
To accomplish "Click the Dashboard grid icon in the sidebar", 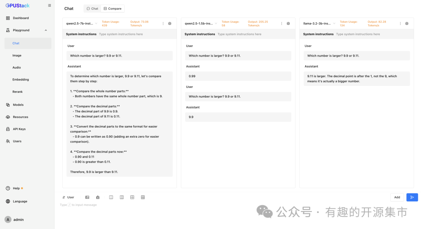I will (x=8, y=18).
